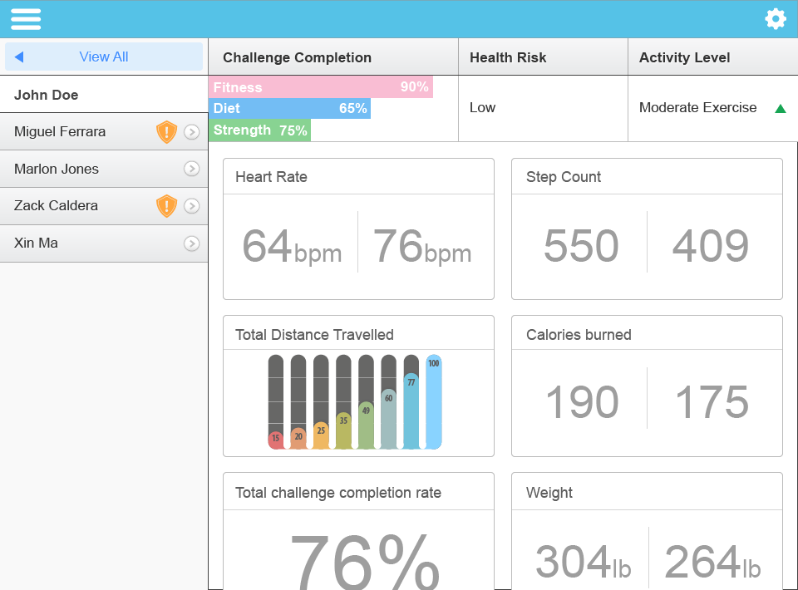
Task: Click the warning shield beside Zack Caldera
Action: click(167, 206)
